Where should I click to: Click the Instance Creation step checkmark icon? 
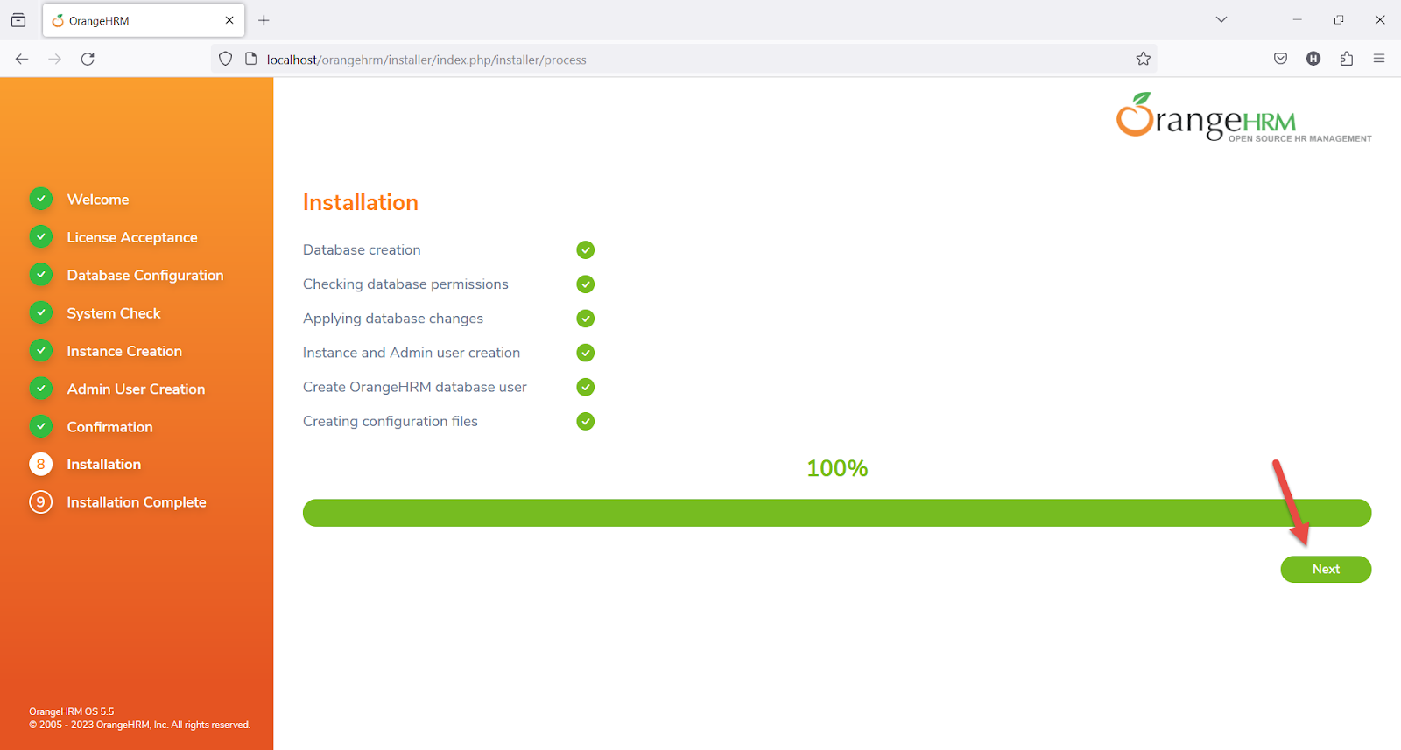point(40,350)
